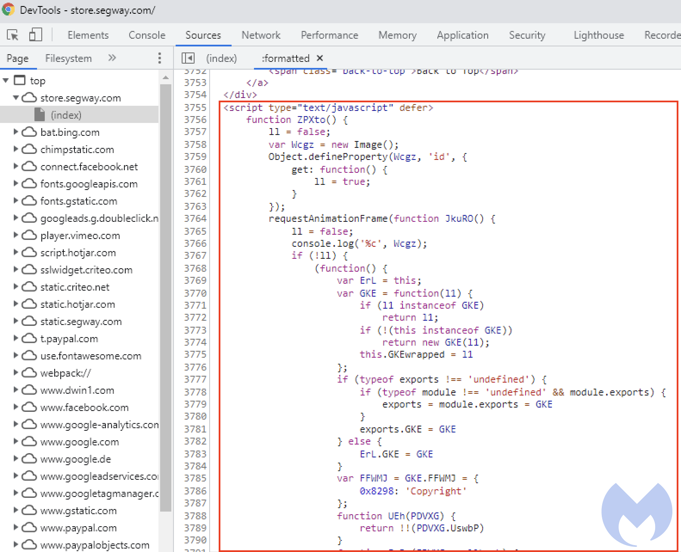
Task: Select the Page navigator tab
Action: [x=18, y=58]
